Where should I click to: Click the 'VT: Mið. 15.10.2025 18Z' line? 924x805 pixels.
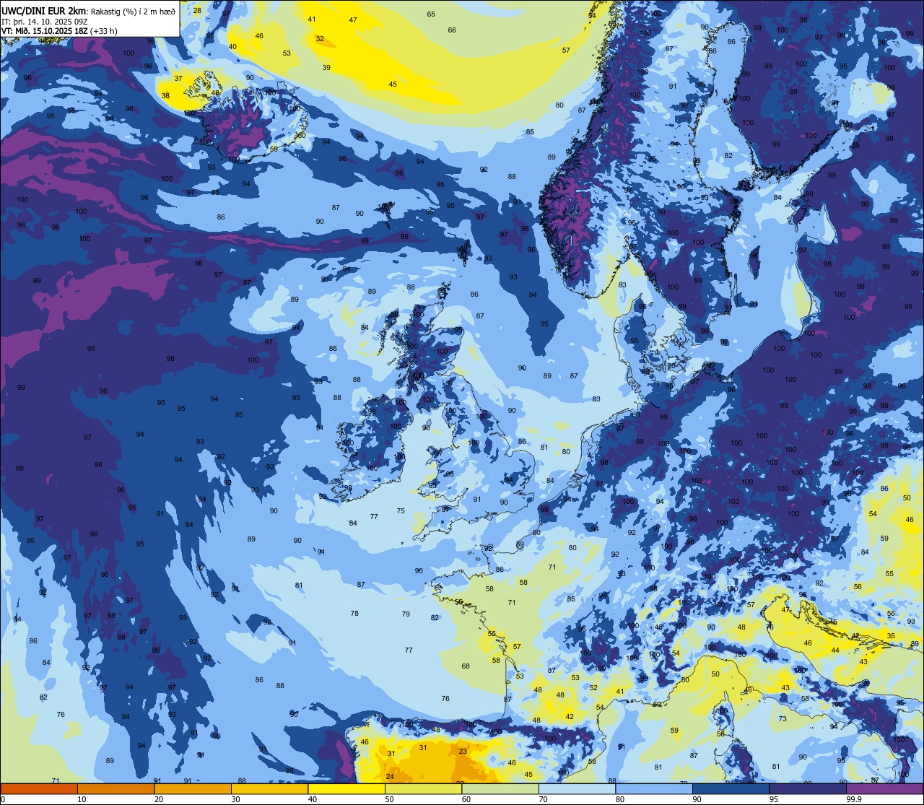click(x=45, y=31)
